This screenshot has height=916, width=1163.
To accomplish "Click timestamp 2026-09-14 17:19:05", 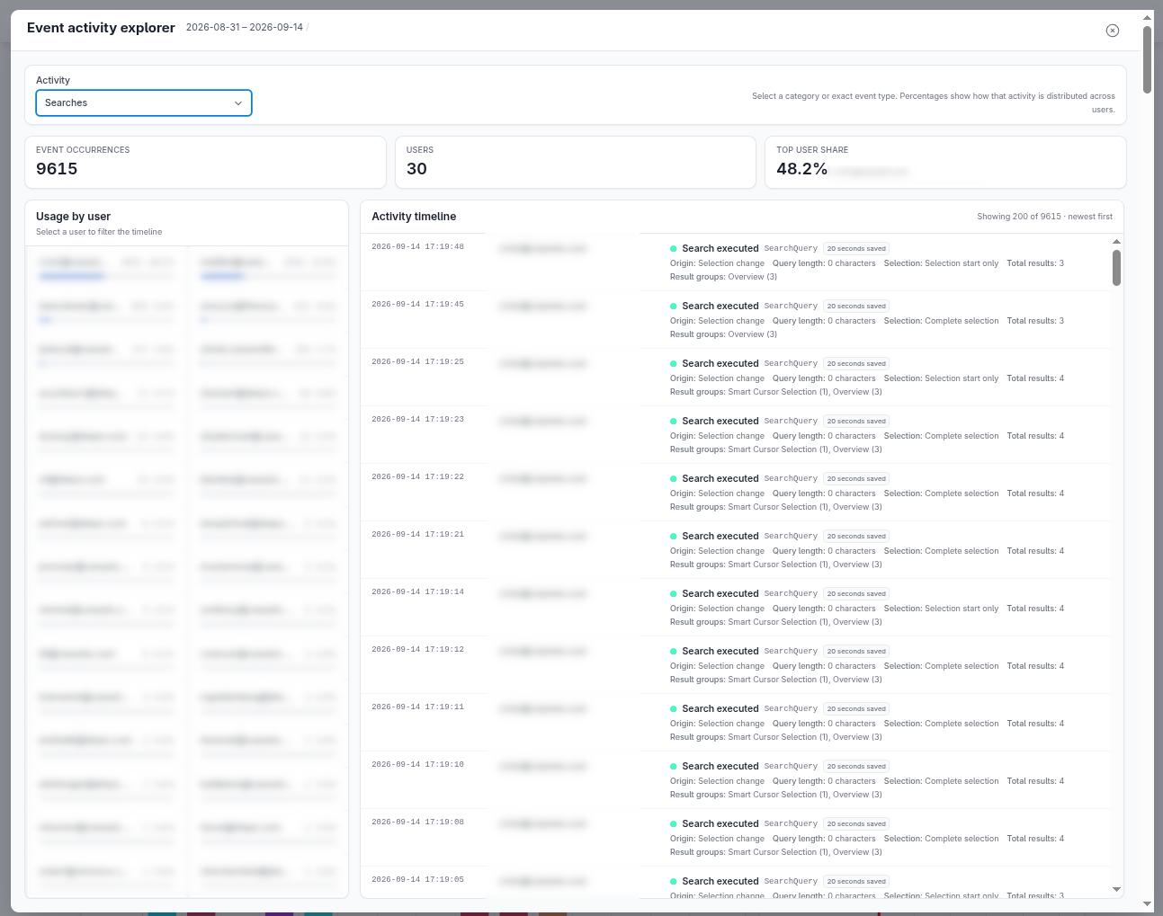I will coord(417,879).
